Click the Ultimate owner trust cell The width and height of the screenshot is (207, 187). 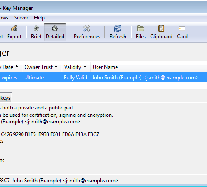34,78
